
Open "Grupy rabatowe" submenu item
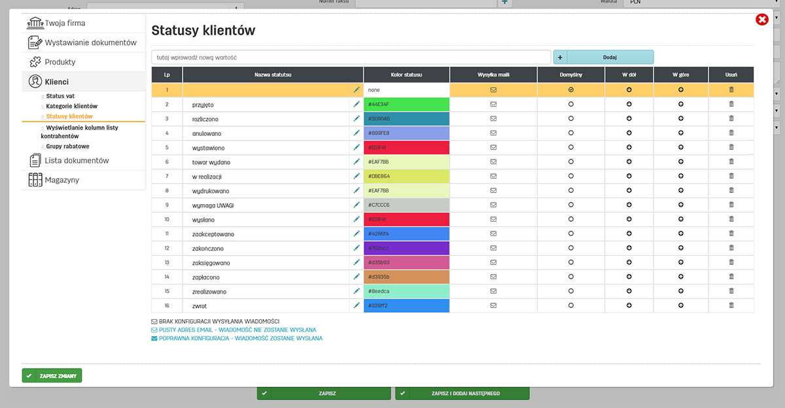(x=67, y=146)
